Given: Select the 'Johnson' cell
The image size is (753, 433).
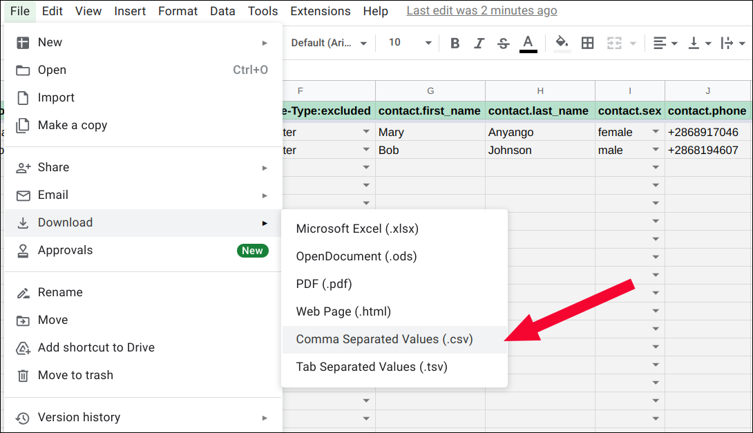Looking at the screenshot, I should coord(540,151).
